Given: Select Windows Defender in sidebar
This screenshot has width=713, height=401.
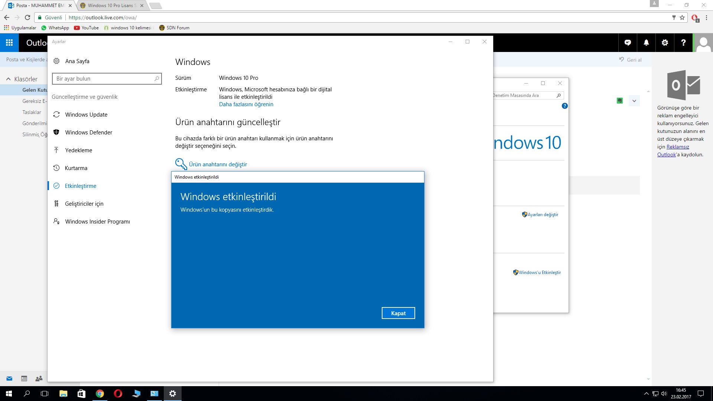Looking at the screenshot, I should (x=88, y=133).
